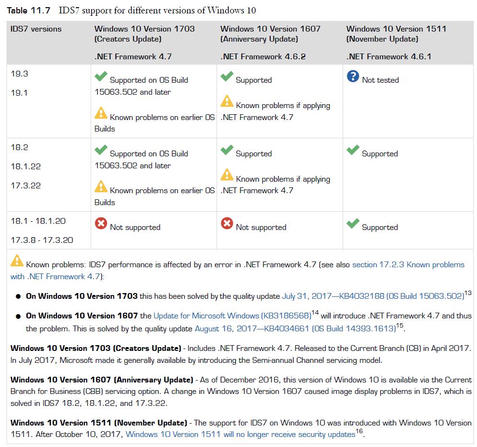Viewport: 477px width, 447px height.
Task: Open the 'section 17.2.3 Known problems' link
Action: coord(408,265)
